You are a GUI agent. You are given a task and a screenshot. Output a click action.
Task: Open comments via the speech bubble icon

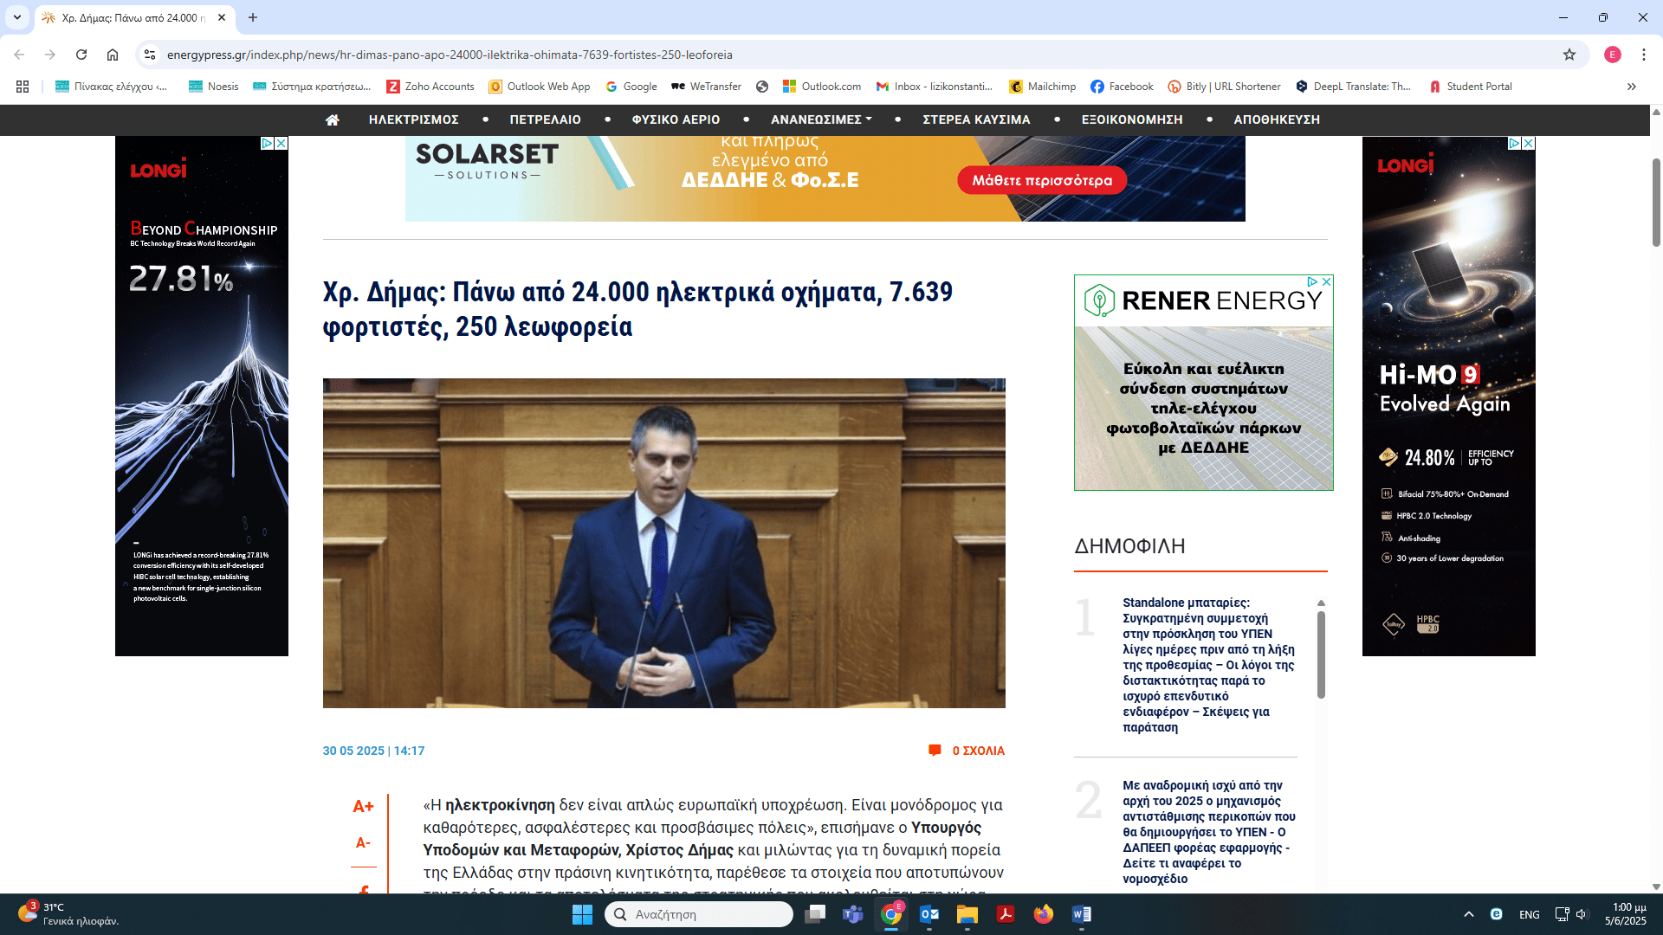(x=935, y=751)
